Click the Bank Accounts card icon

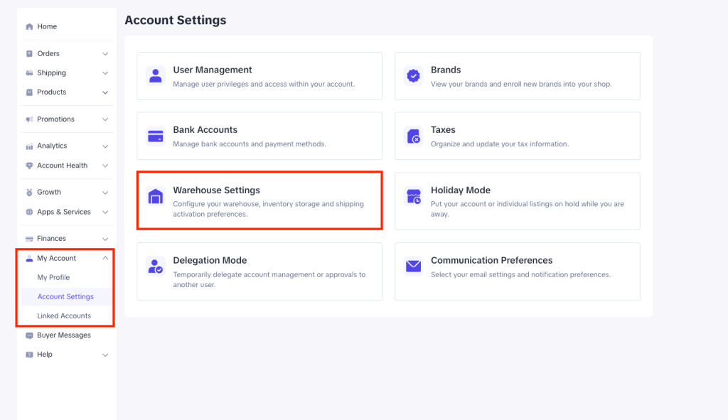pyautogui.click(x=155, y=136)
